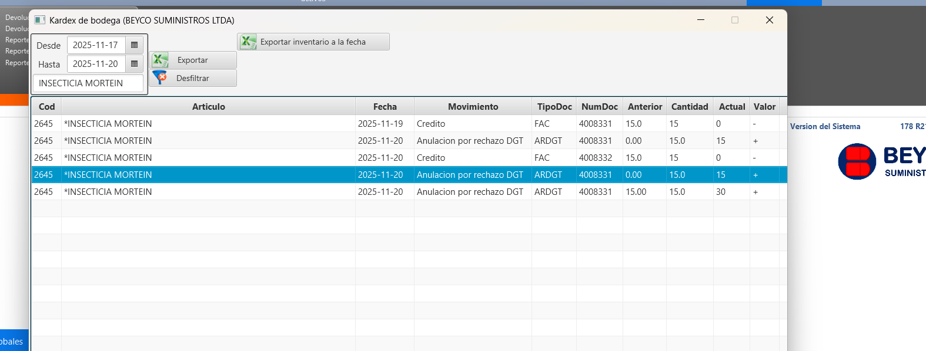Click the Hasta date text field
The width and height of the screenshot is (926, 351).
(96, 64)
